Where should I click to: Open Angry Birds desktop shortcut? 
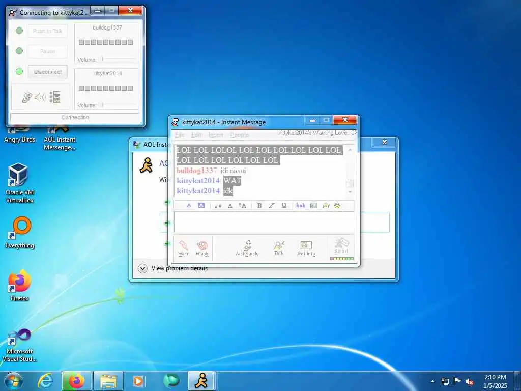click(20, 134)
